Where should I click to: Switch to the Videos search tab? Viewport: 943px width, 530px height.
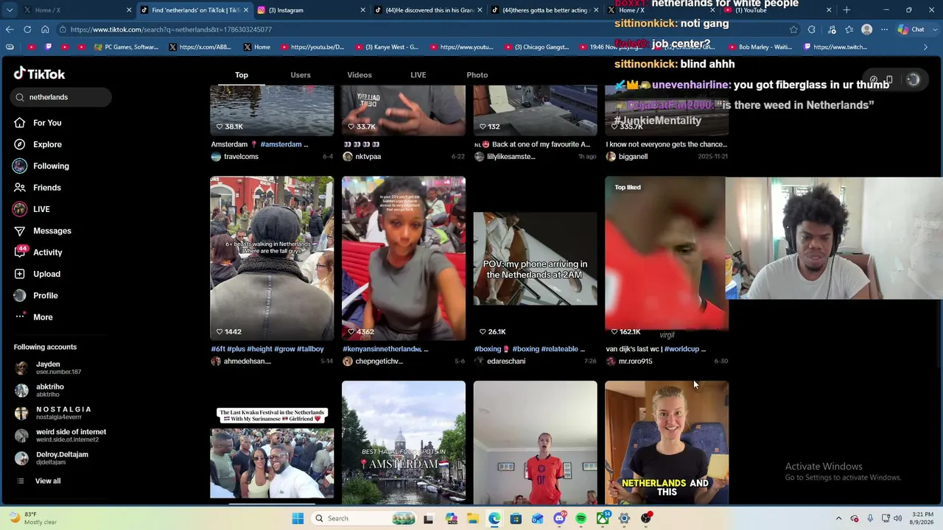point(360,75)
